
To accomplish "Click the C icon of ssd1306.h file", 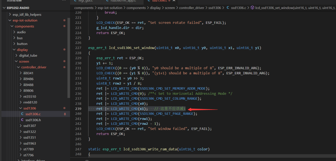I will tap(22, 120).
